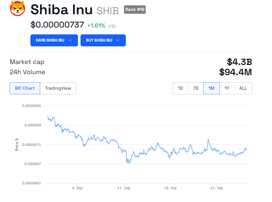
Task: Select the 1Y time range
Action: tap(227, 88)
